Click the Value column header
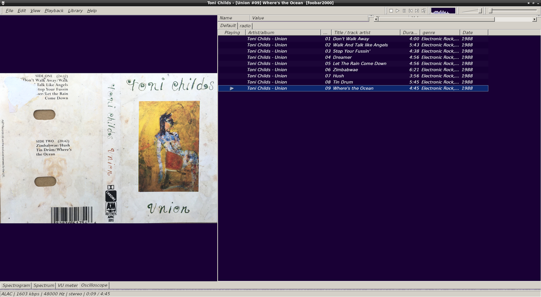Viewport: 541px width, 297px height. point(309,18)
